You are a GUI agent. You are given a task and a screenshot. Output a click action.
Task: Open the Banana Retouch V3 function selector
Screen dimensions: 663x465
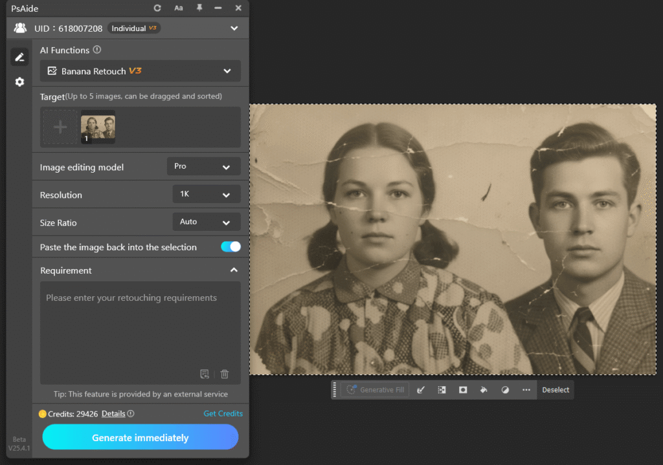pyautogui.click(x=140, y=70)
